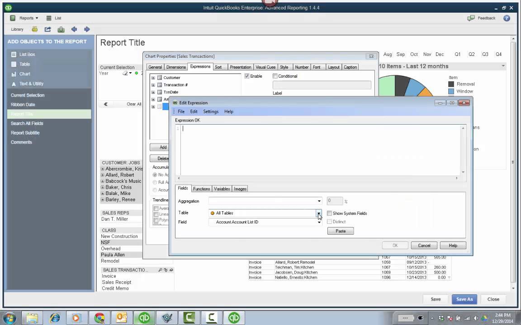The image size is (521, 325).
Task: Select Sales Receipt in Sales Transactions list
Action: [x=116, y=282]
